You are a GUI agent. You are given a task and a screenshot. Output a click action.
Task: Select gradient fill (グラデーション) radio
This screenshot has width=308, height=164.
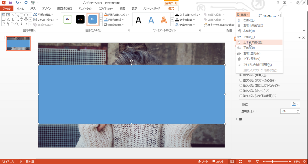(x=241, y=80)
